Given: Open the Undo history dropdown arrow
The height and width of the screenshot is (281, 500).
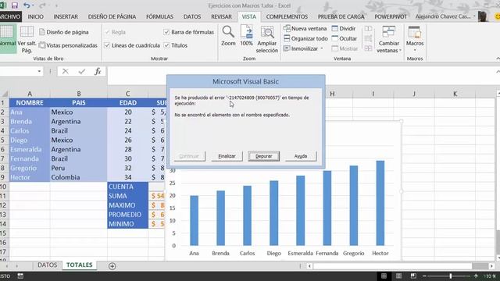Looking at the screenshot, I should pos(33,5).
